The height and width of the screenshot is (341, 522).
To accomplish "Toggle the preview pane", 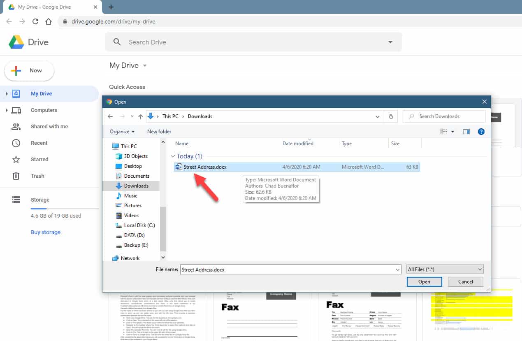I will coord(466,132).
